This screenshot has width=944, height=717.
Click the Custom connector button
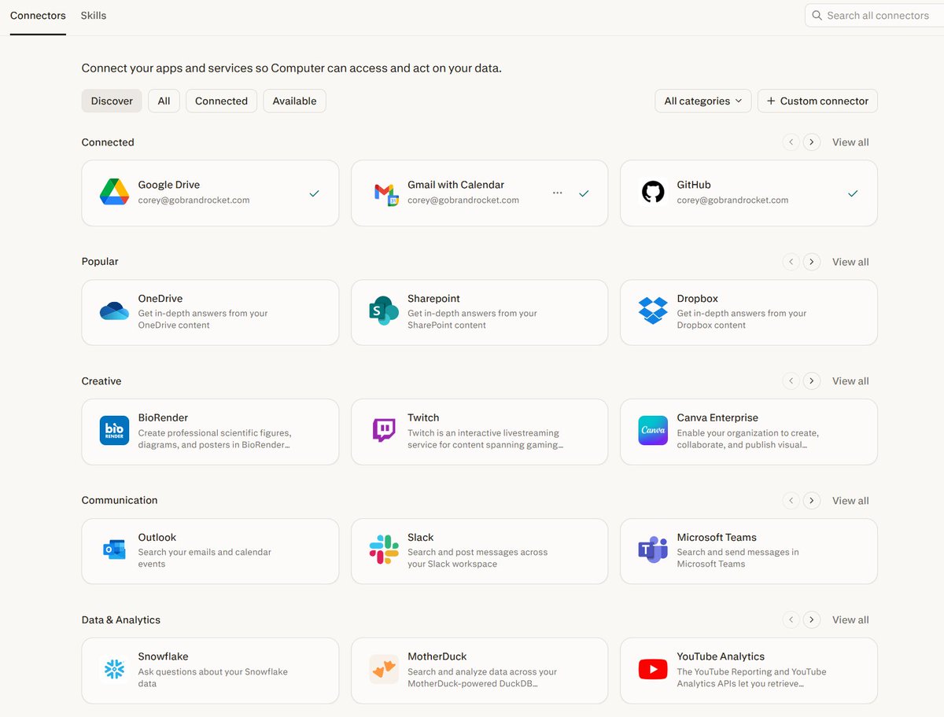[817, 101]
